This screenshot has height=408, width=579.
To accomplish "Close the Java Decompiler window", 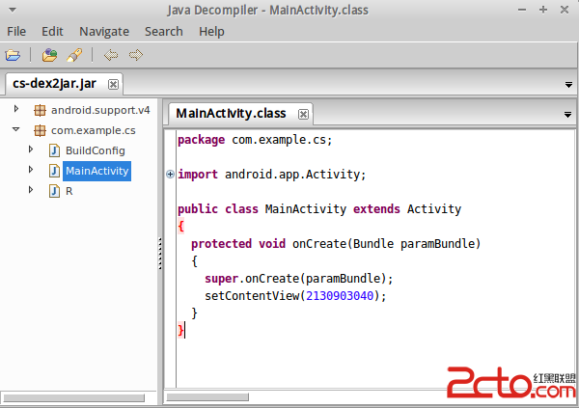I will pyautogui.click(x=565, y=10).
